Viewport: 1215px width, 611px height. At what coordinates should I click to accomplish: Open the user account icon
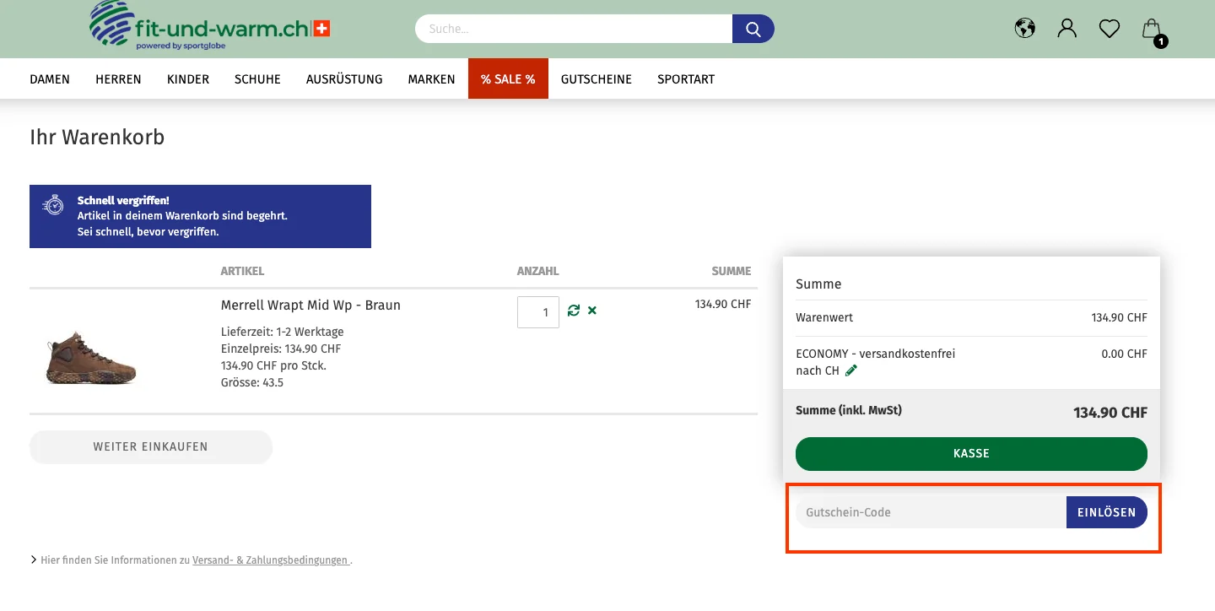1066,29
